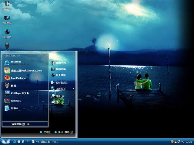194x145 pixels.
Task: Open 记事本 notepad entry
Action: 25,108
